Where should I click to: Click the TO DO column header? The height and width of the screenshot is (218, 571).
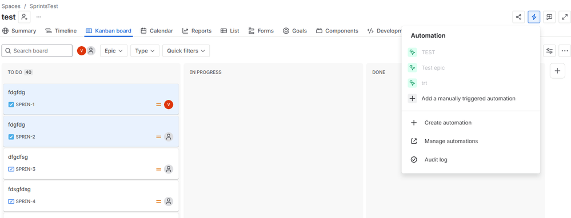pos(15,72)
